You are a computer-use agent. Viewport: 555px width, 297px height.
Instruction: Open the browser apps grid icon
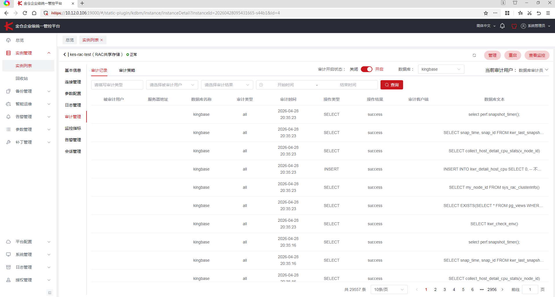click(507, 13)
